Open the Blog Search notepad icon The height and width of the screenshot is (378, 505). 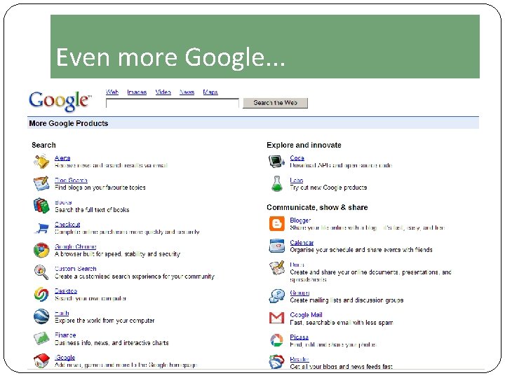pyautogui.click(x=41, y=183)
